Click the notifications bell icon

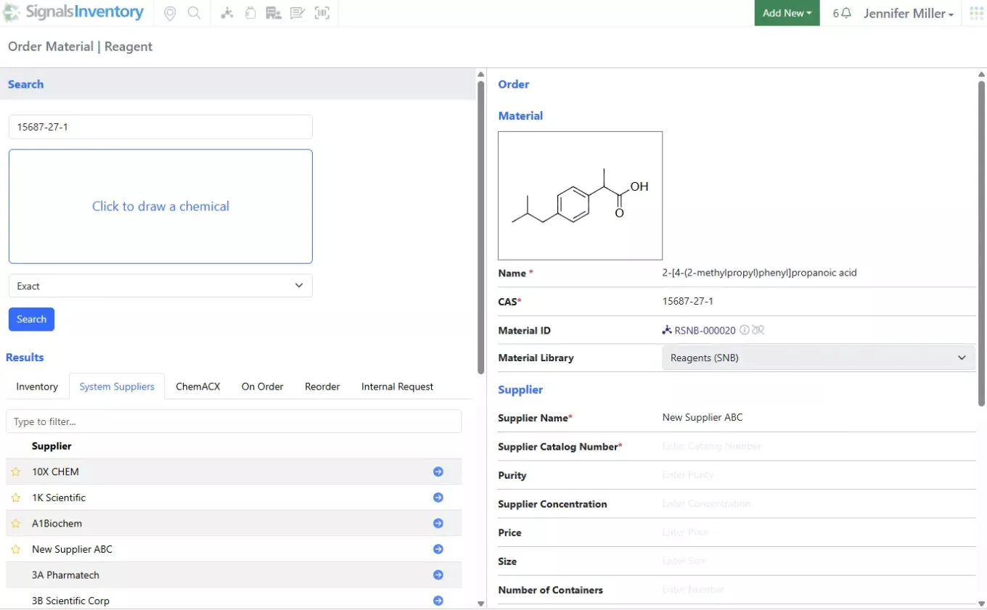(x=845, y=14)
